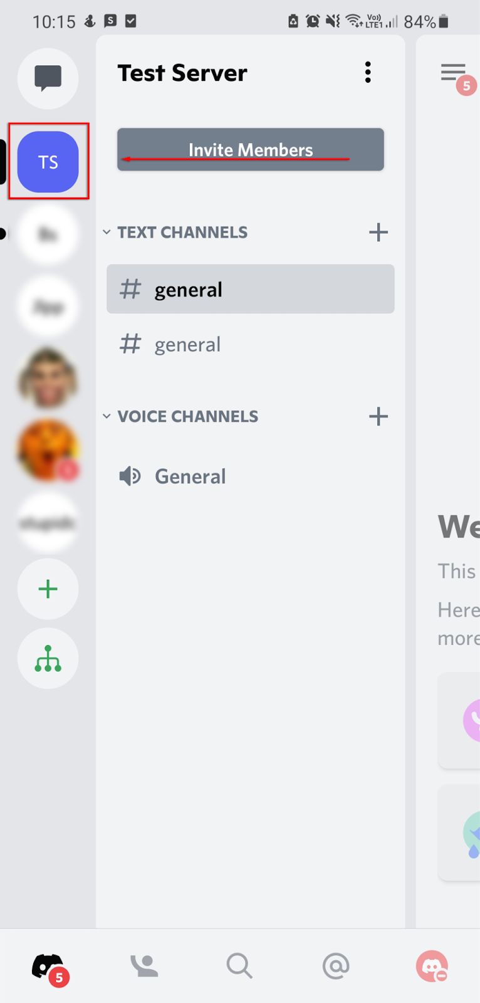Open the Search tab

(239, 966)
